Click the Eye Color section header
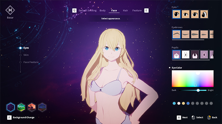 coord(177,68)
